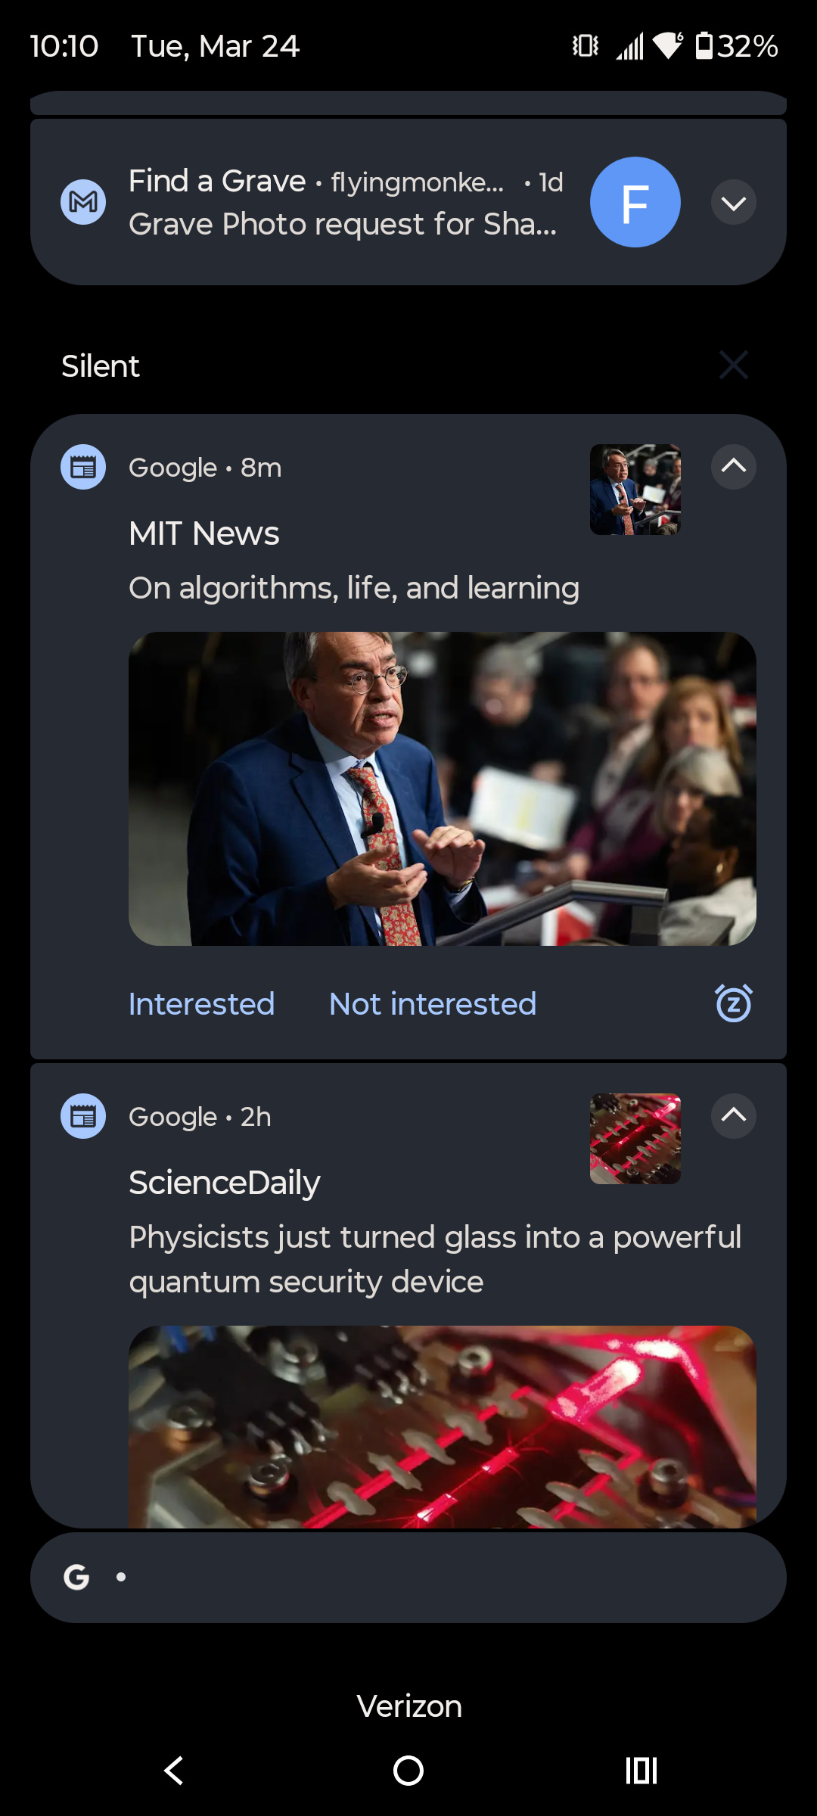Select Not interested for MIT News
The width and height of the screenshot is (817, 1816).
pyautogui.click(x=433, y=1004)
